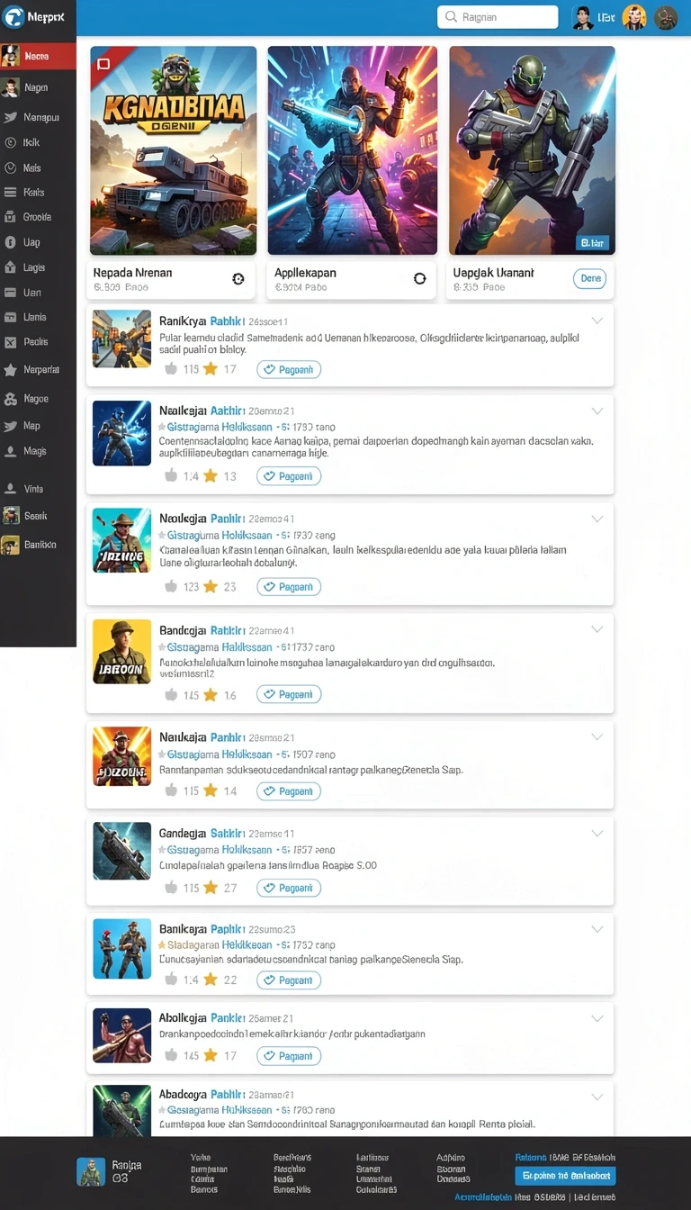Click the Ranjga avatar in footer
Viewport: 691px width, 1210px height.
click(x=91, y=1171)
